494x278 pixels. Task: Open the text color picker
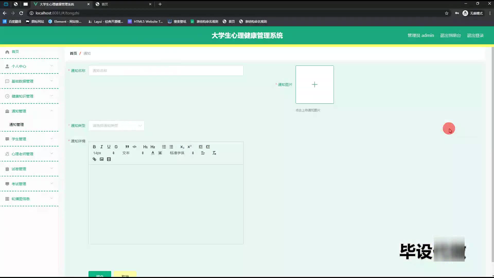pos(153,153)
